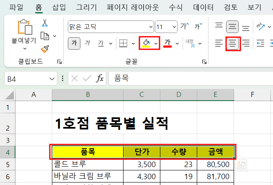Click the Quick Analysis icon

click(241, 165)
